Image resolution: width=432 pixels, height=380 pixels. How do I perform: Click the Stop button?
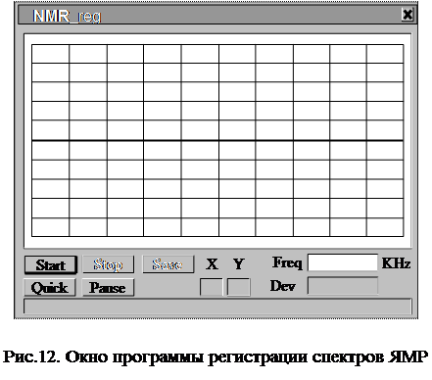click(x=108, y=264)
